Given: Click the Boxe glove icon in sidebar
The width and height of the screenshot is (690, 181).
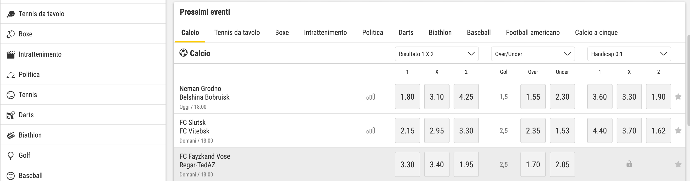Looking at the screenshot, I should pos(10,34).
